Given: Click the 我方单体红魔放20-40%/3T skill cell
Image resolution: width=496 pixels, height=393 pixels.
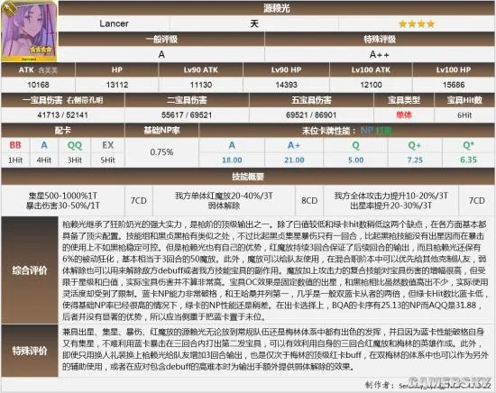Looking at the screenshot, I should pyautogui.click(x=224, y=200).
